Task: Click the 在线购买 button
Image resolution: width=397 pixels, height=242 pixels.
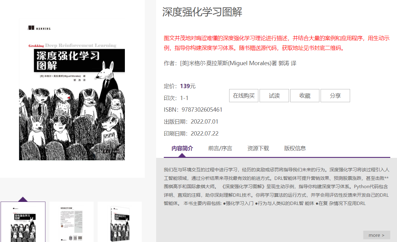Action: point(244,96)
